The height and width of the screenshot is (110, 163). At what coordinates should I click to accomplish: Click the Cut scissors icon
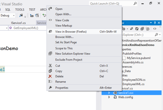point(50,66)
